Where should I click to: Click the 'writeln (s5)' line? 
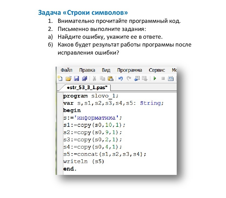84,161
